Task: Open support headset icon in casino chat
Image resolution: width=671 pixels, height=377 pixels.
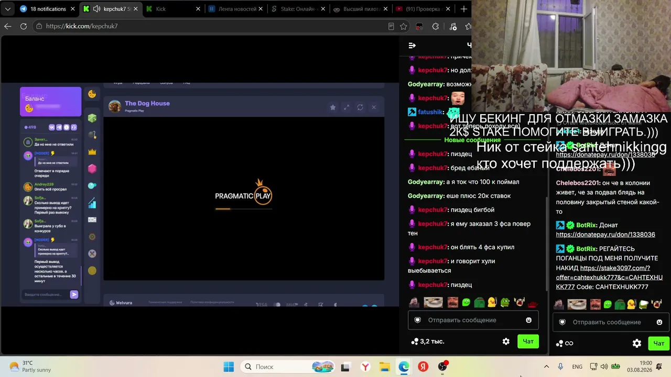Action: (x=74, y=127)
